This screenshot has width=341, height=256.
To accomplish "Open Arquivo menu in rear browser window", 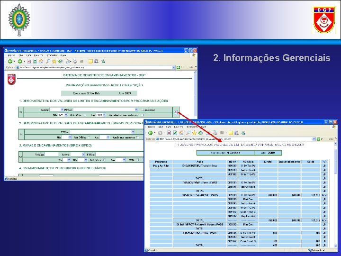I will (x=11, y=55).
